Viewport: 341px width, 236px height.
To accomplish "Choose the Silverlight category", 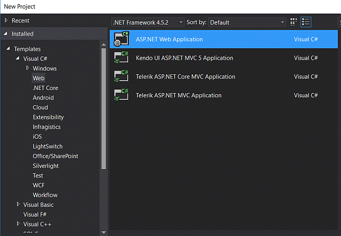I will 46,166.
